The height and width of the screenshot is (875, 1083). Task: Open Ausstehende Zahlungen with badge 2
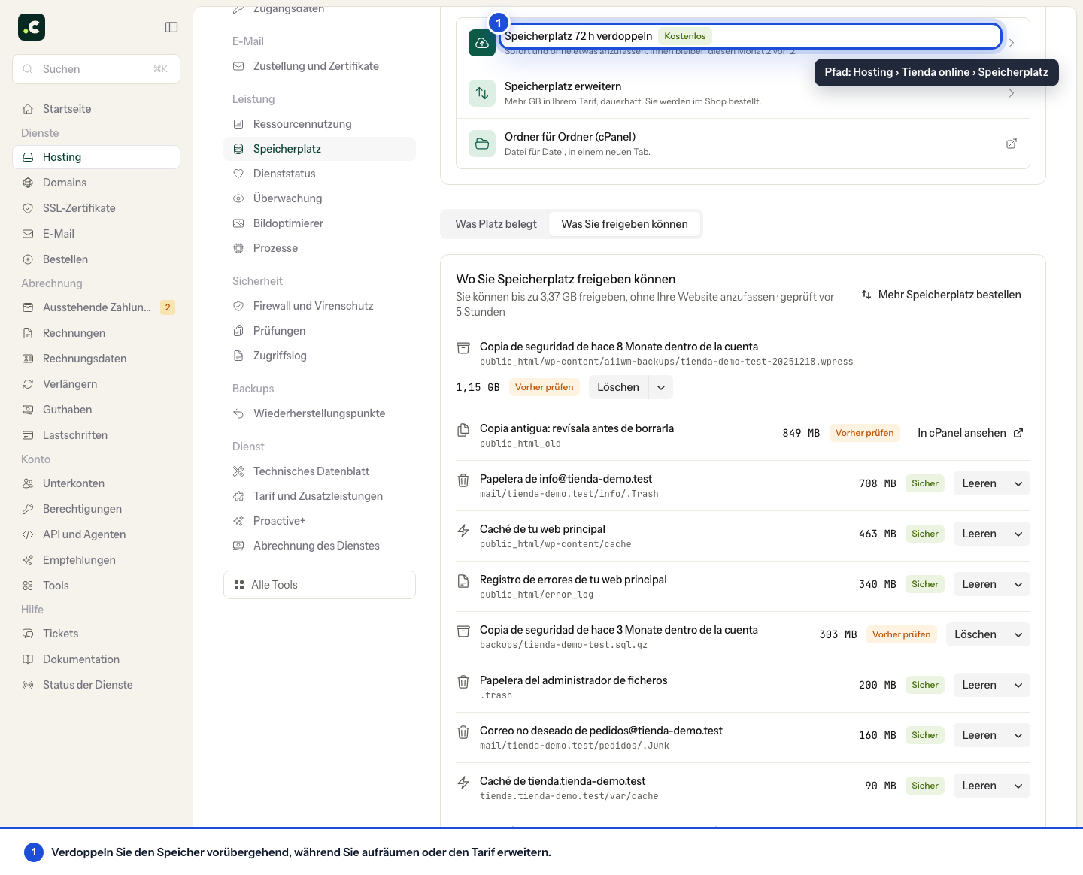(x=96, y=307)
